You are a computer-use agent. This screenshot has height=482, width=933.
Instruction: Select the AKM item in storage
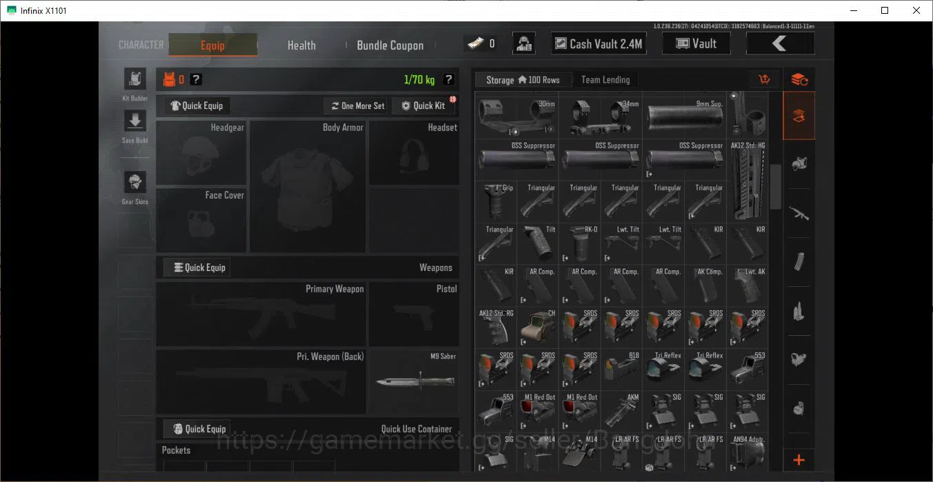point(621,412)
